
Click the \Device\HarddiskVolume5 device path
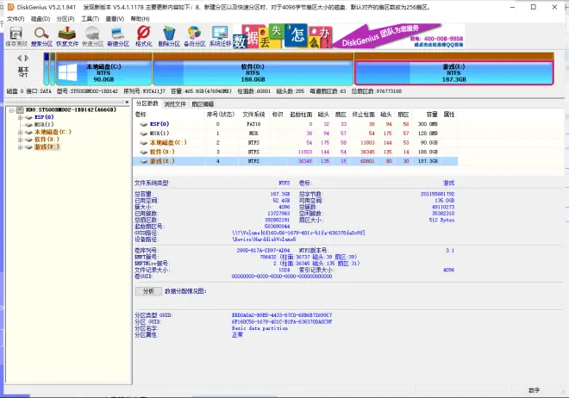(x=264, y=239)
